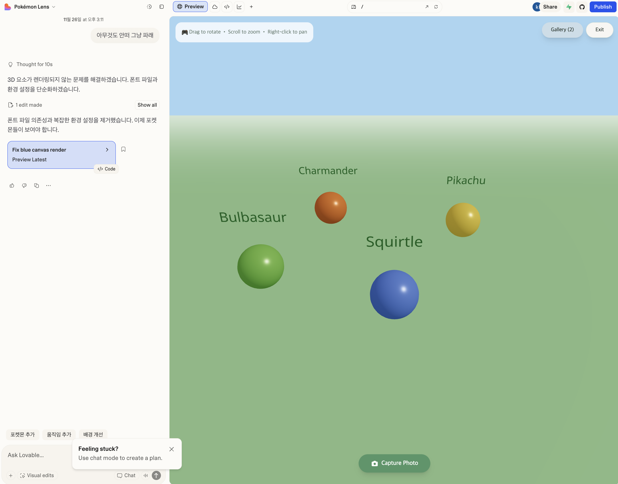
Task: Open the GitHub integration icon
Action: [582, 7]
